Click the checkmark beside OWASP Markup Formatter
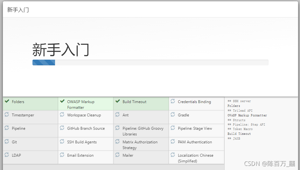The width and height of the screenshot is (300, 170). click(x=62, y=101)
